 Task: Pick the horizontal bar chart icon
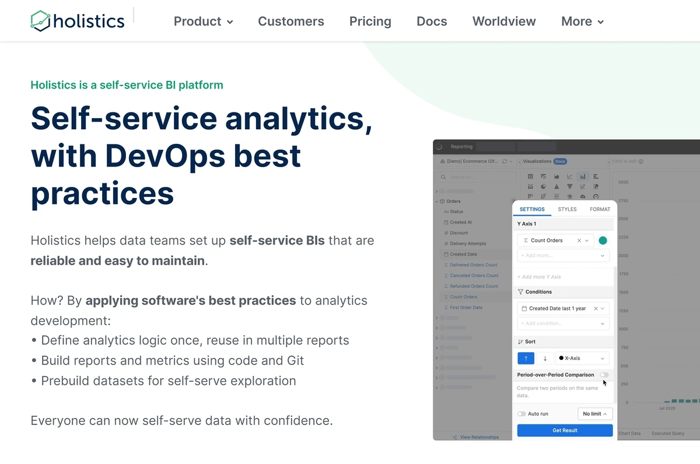596,176
